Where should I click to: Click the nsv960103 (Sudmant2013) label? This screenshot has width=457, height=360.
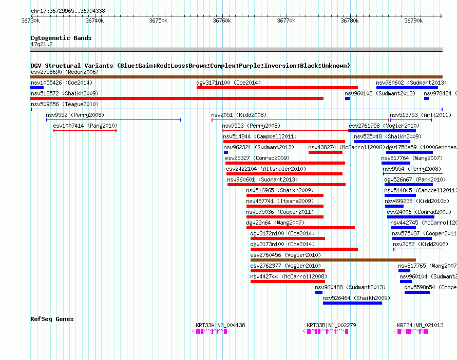click(380, 93)
